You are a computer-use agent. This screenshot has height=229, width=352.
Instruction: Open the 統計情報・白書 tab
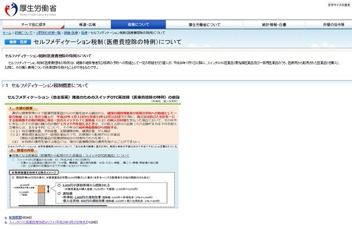point(274,25)
